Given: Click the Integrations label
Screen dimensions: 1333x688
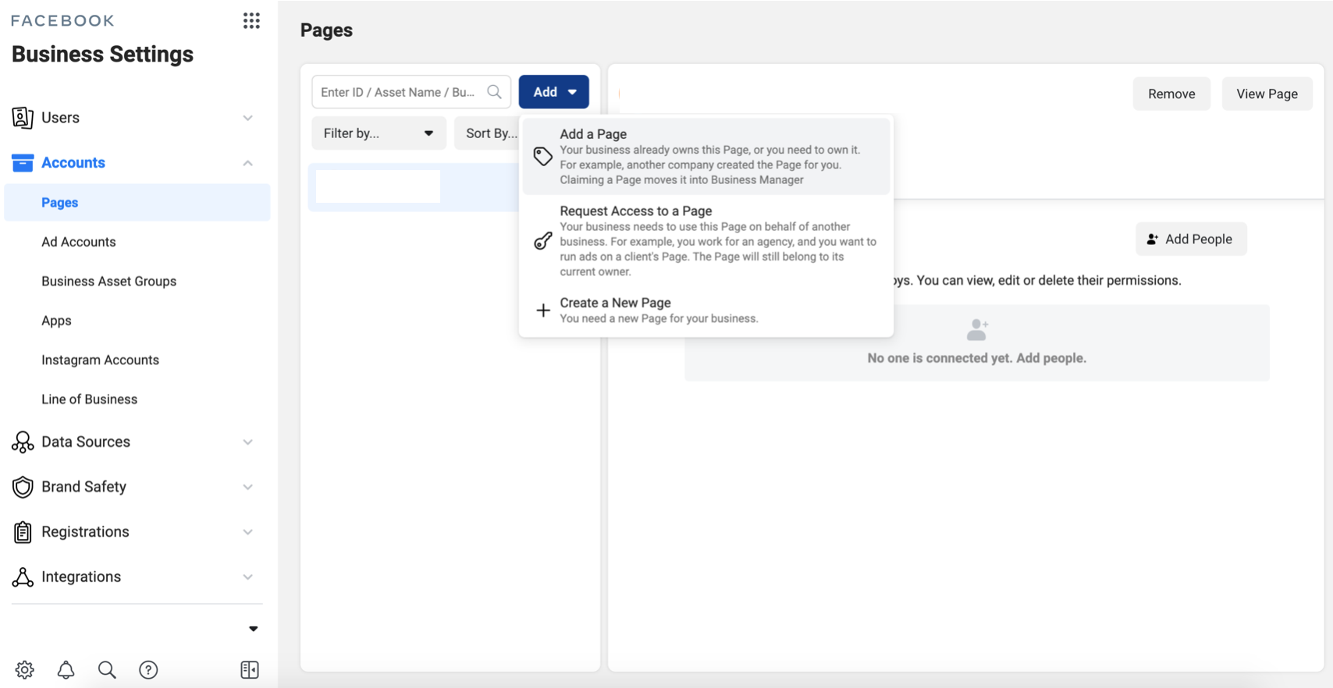Looking at the screenshot, I should click(81, 577).
